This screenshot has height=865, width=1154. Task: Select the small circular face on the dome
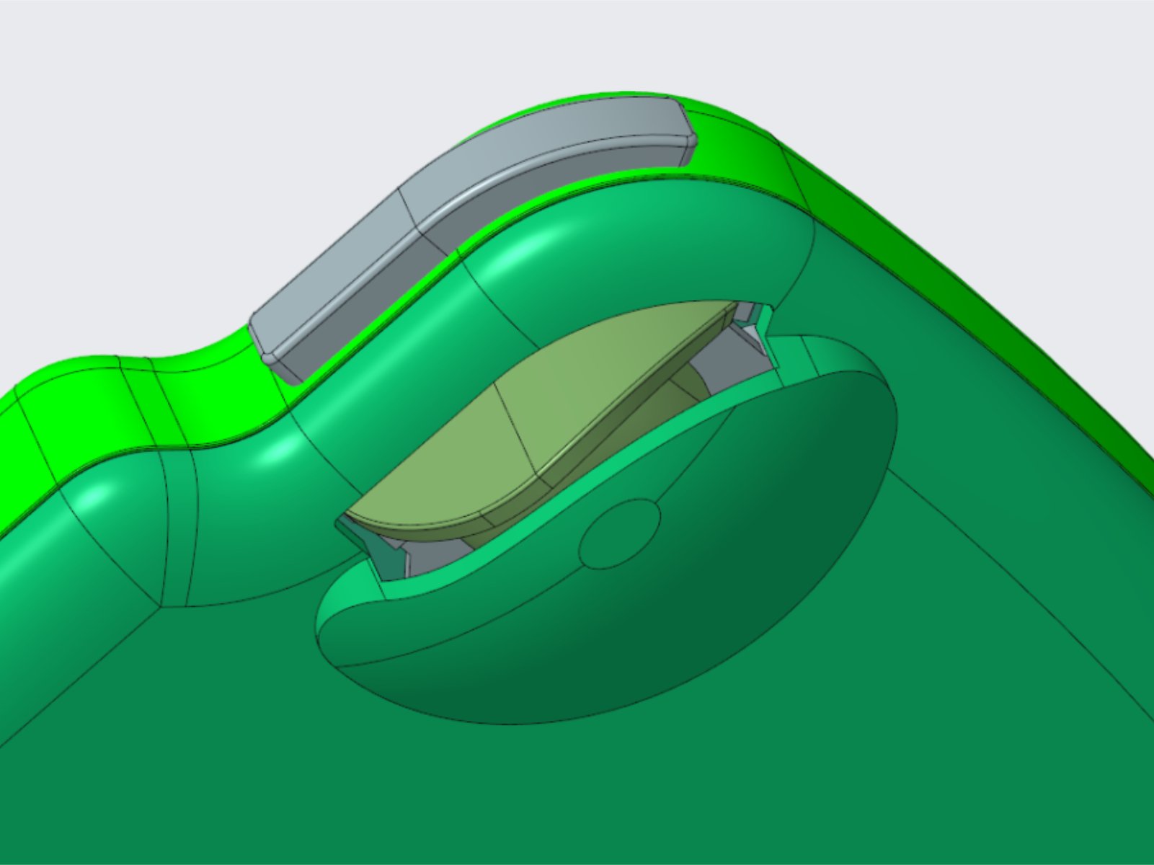point(621,534)
